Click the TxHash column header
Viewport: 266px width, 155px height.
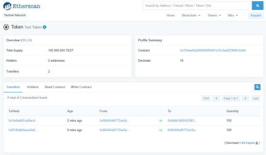[x=14, y=111]
